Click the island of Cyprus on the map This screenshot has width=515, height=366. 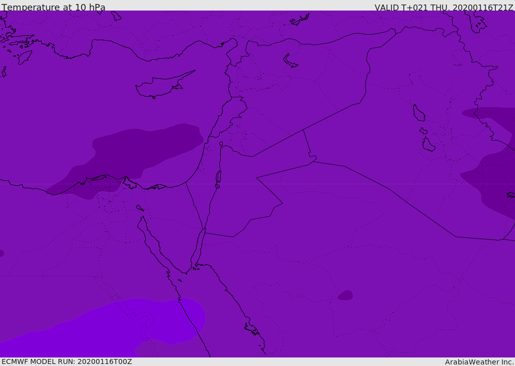[x=164, y=85]
